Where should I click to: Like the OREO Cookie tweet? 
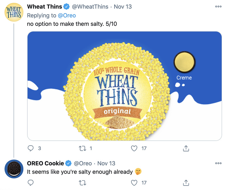click(134, 182)
